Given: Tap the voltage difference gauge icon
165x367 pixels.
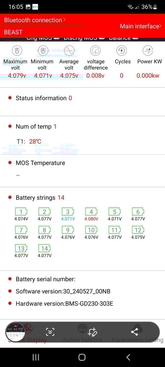Looking at the screenshot, I should 95,51.
